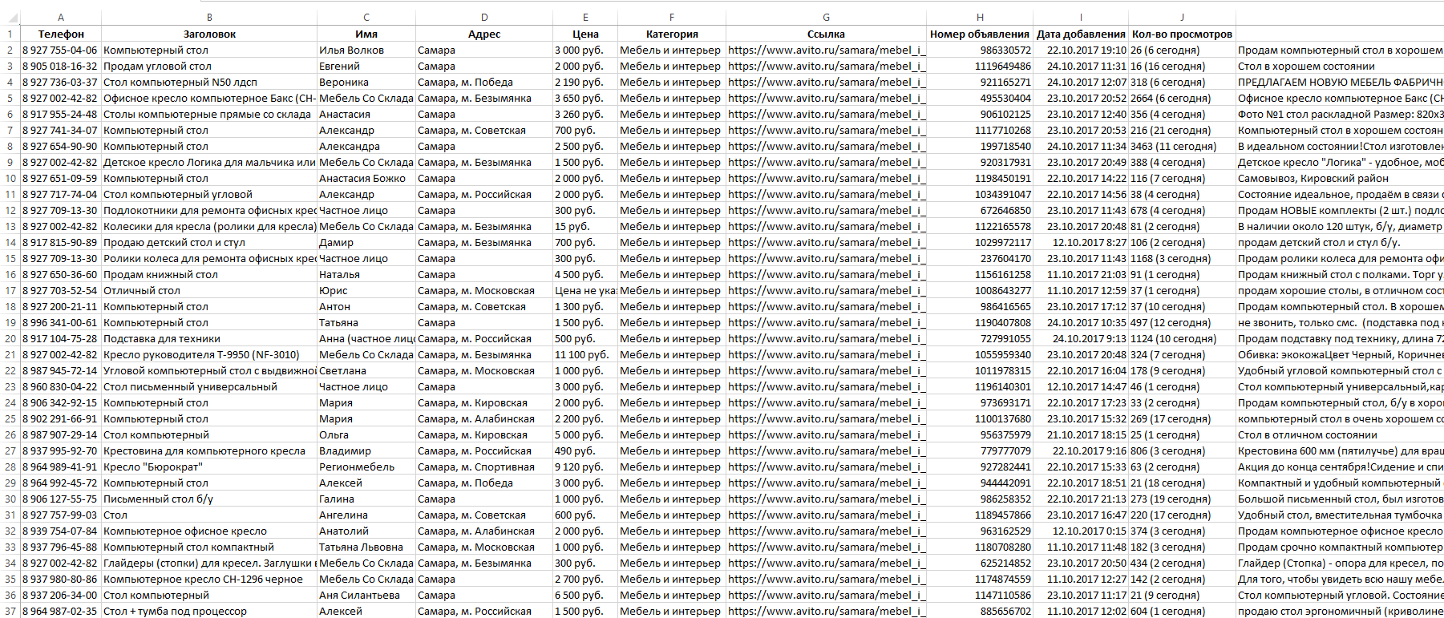Select 'Цена не указана' price cell
This screenshot has height=618, width=1444.
pos(585,290)
